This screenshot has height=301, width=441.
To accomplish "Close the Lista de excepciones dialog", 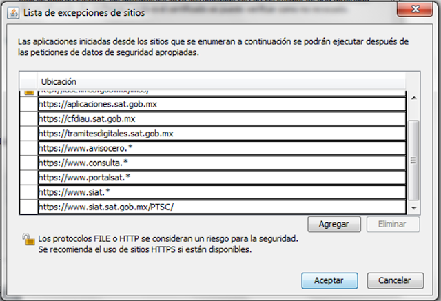I will point(415,9).
